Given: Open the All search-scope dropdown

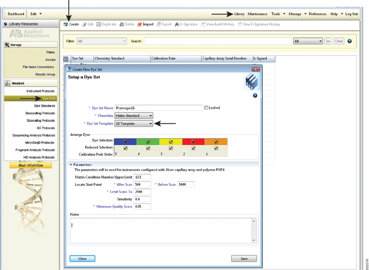Looking at the screenshot, I should 308,41.
